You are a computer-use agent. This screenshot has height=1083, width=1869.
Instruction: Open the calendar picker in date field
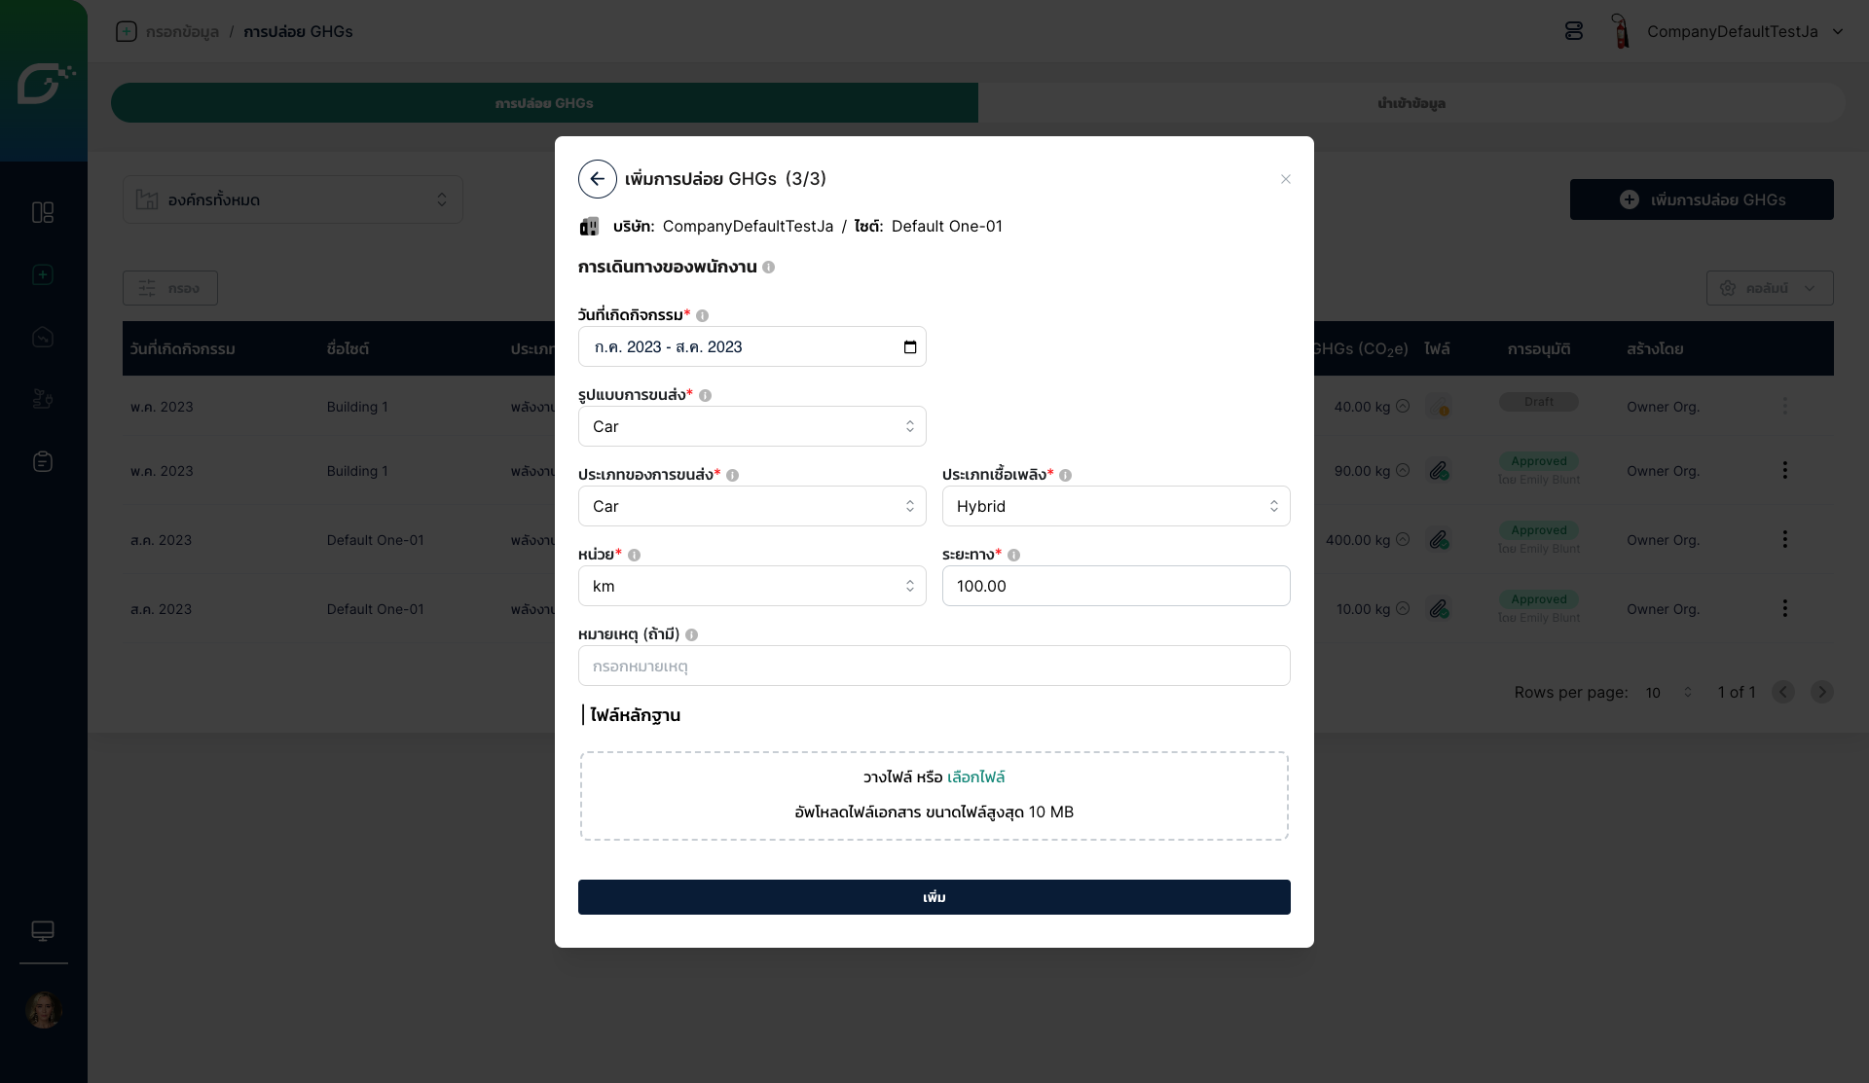(909, 347)
